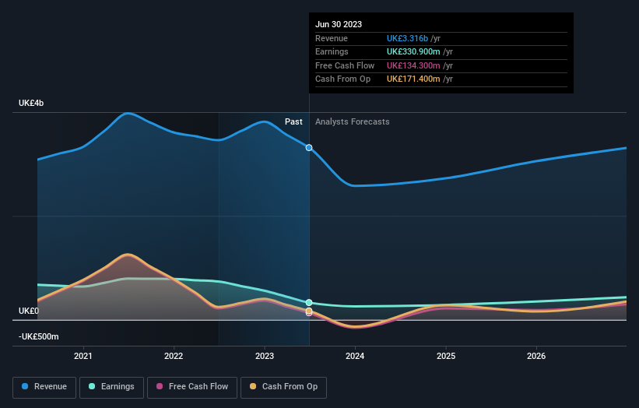Viewport: 639px width, 408px height.
Task: Click the UK£330.900m earnings value
Action: (413, 51)
